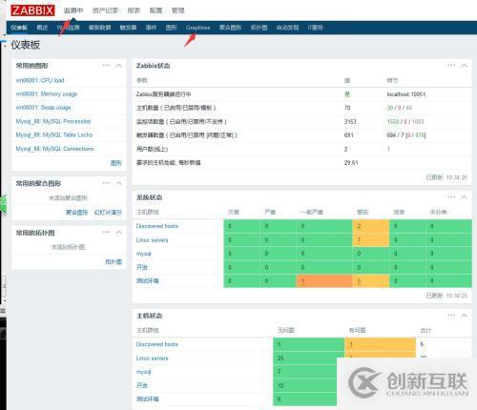Open the vm06001: CPU load graph
This screenshot has height=410, width=477.
tap(40, 80)
